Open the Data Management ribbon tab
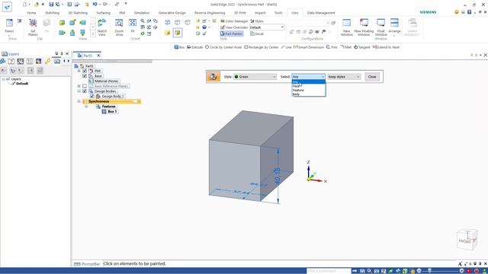Image resolution: width=488 pixels, height=274 pixels. pos(321,13)
